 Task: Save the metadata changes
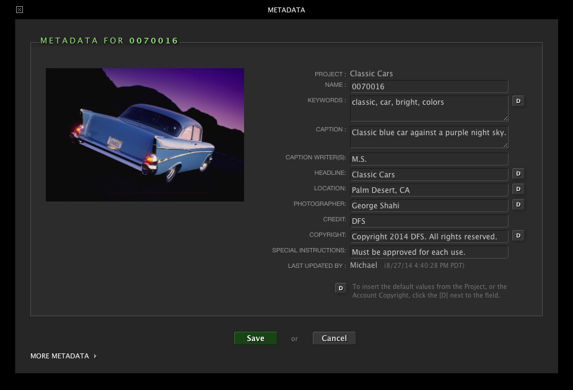[255, 338]
